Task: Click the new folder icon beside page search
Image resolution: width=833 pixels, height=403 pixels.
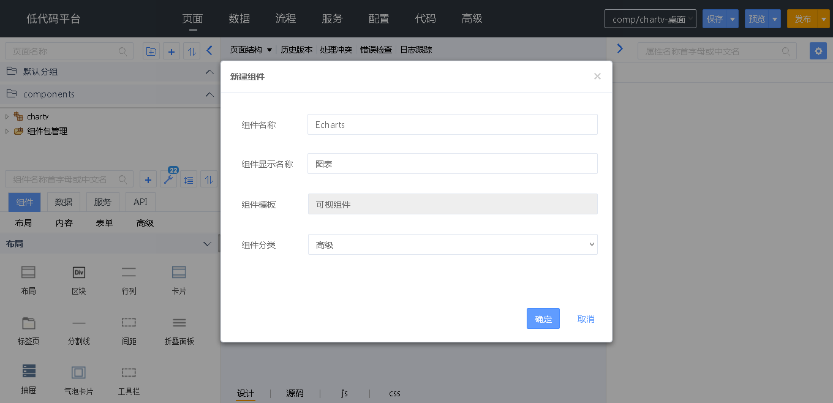Action: (151, 51)
